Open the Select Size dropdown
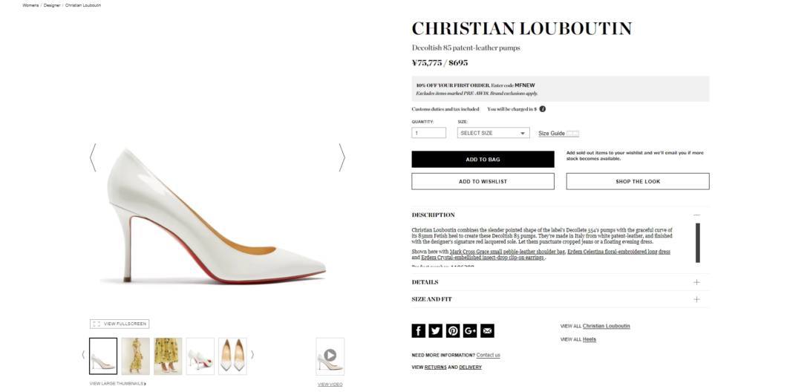 493,133
